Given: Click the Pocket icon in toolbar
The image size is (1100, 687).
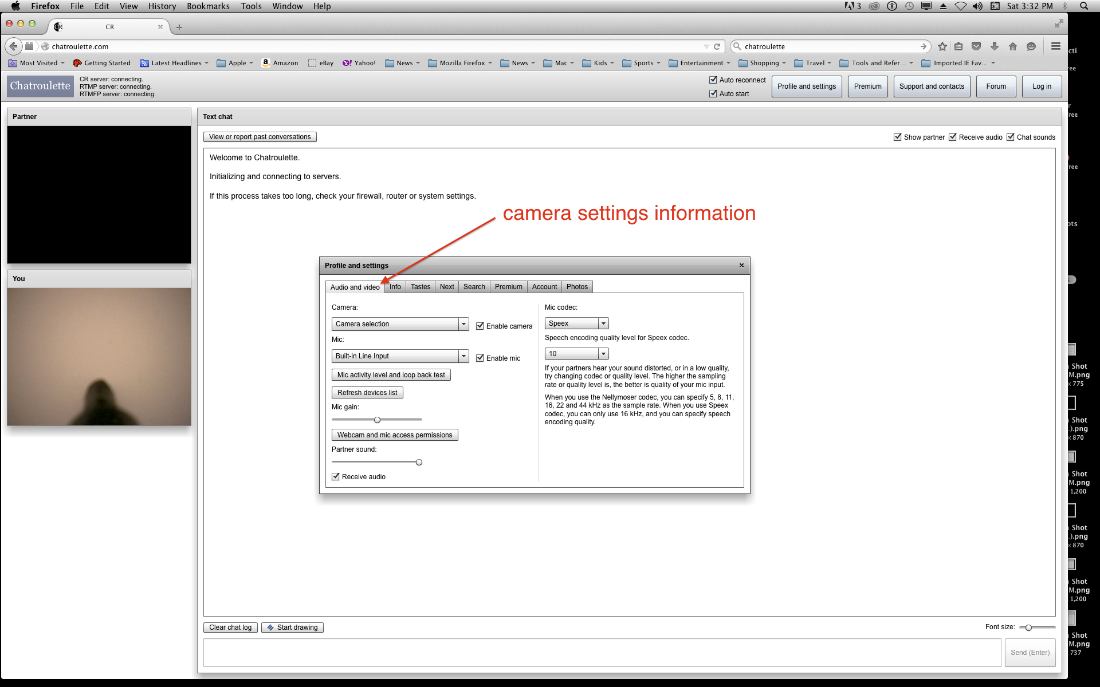Looking at the screenshot, I should coord(977,46).
